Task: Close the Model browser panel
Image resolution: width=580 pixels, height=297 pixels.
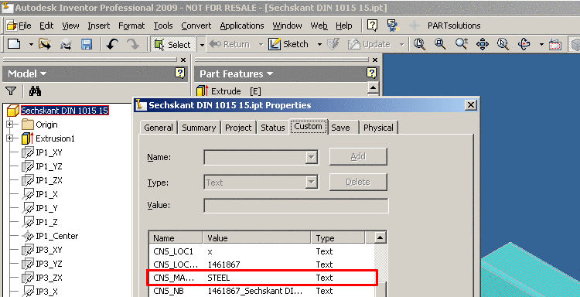Action: (x=183, y=60)
